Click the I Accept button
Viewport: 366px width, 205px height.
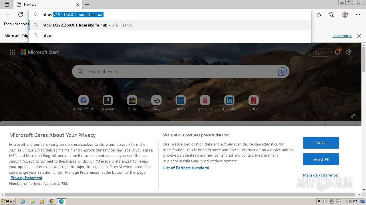pyautogui.click(x=321, y=143)
